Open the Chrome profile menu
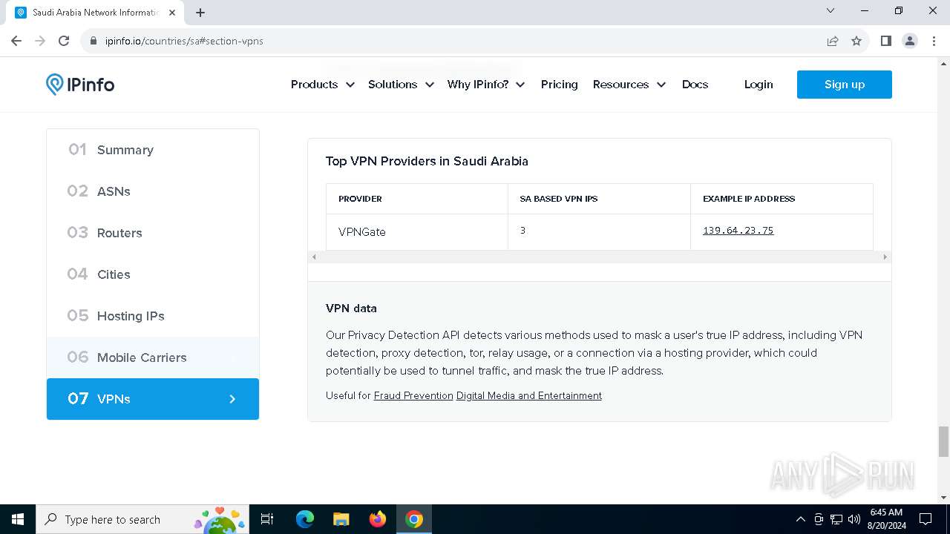The width and height of the screenshot is (950, 534). pos(910,41)
